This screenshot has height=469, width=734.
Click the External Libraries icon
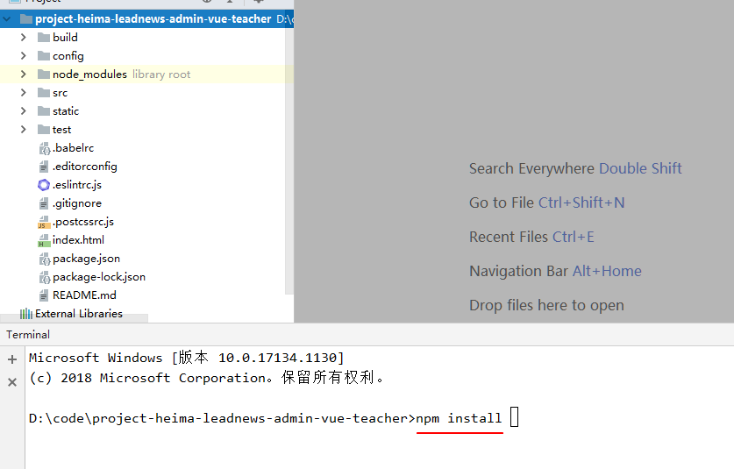[x=26, y=314]
